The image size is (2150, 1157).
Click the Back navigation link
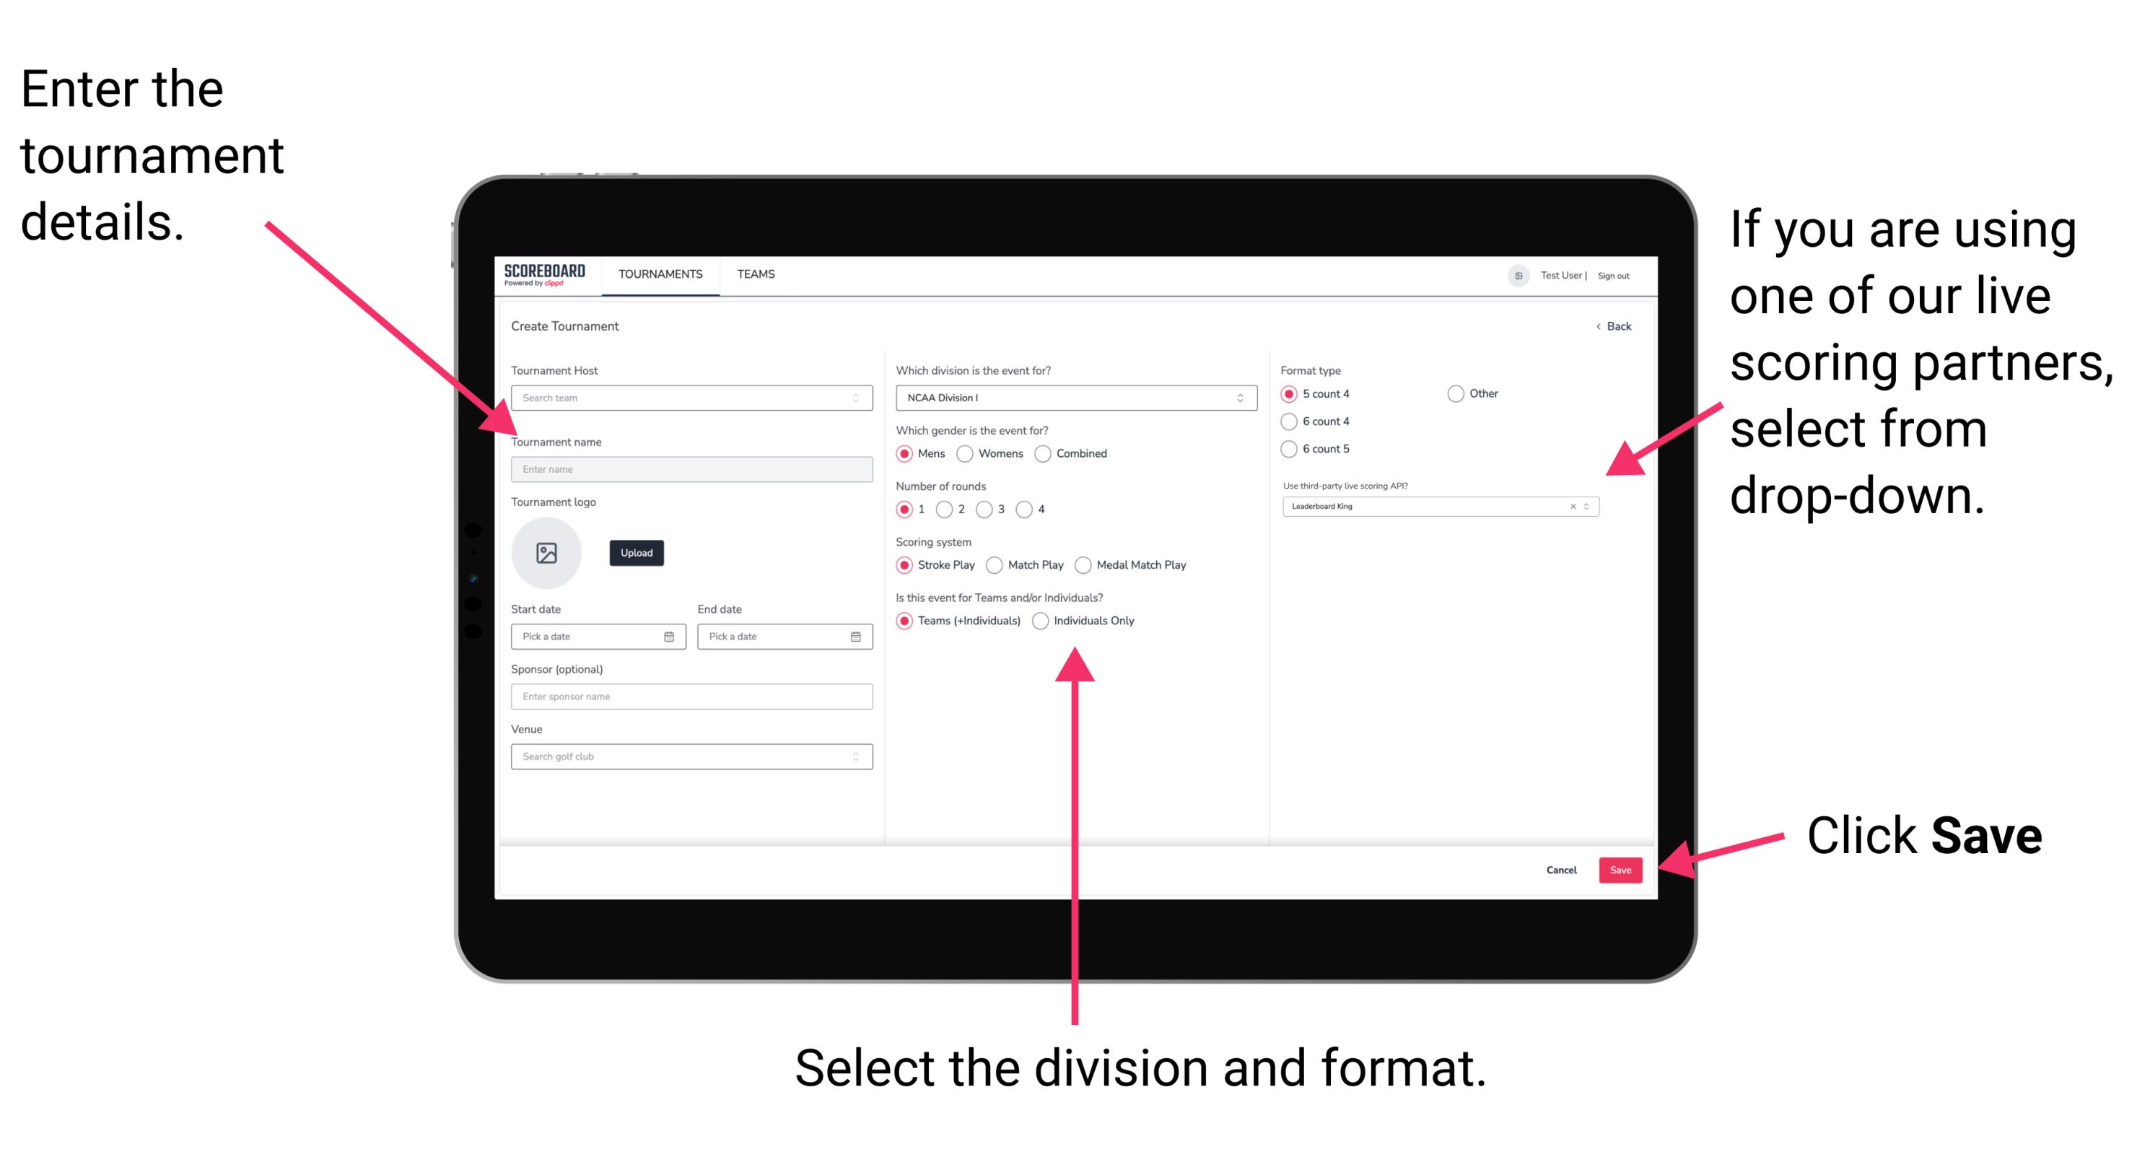[1613, 328]
